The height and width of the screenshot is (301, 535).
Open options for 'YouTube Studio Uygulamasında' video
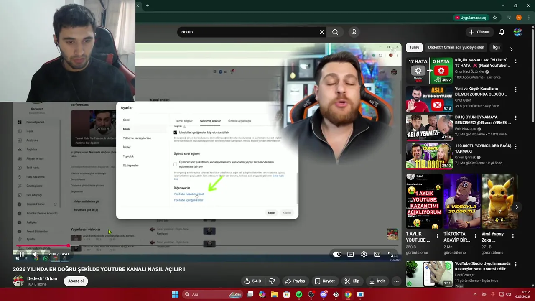coord(515,264)
